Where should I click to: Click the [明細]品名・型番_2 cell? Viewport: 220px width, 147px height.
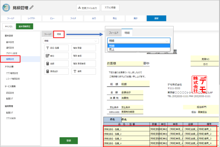tap(127, 134)
